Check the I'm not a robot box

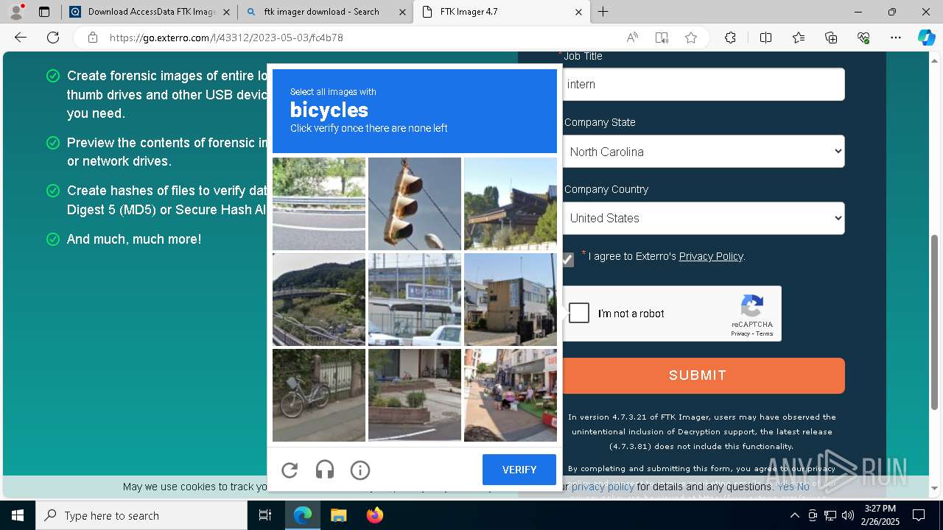pos(579,314)
